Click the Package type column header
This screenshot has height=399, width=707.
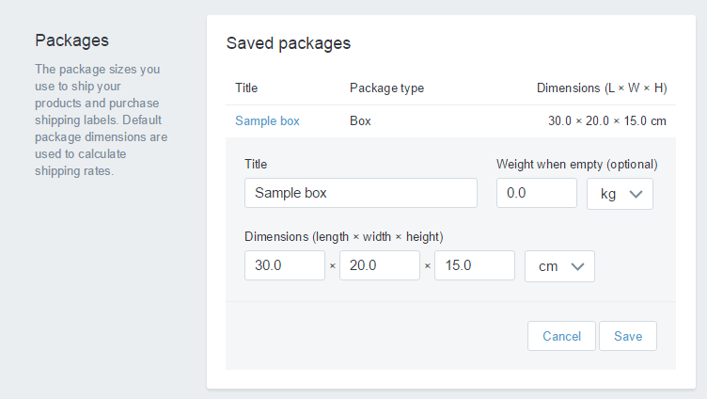(386, 88)
